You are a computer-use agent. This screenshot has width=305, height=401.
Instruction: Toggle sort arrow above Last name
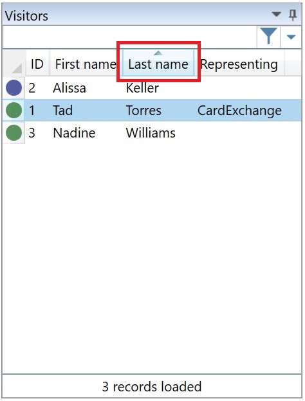click(x=158, y=53)
